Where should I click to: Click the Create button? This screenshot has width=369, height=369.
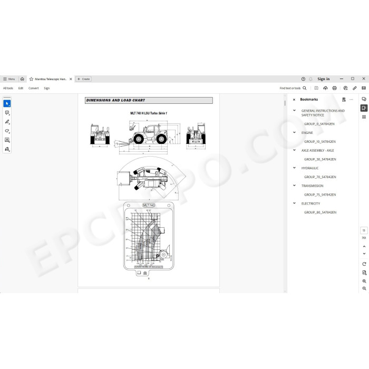tap(83, 79)
